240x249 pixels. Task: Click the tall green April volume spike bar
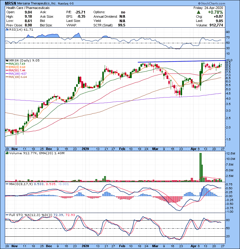tap(200, 167)
